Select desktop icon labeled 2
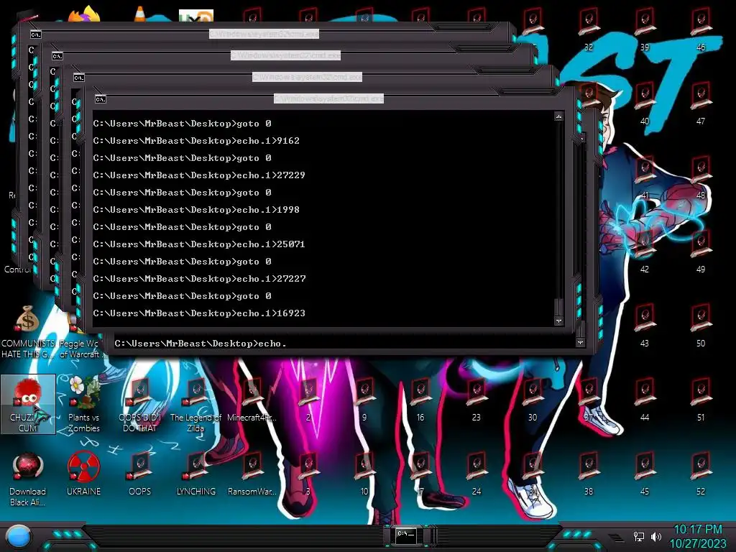This screenshot has height=552, width=736. pos(308,400)
